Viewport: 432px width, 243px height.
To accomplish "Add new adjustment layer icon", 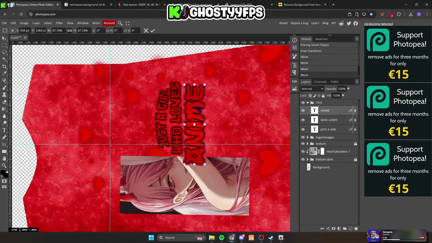I will tap(339, 228).
